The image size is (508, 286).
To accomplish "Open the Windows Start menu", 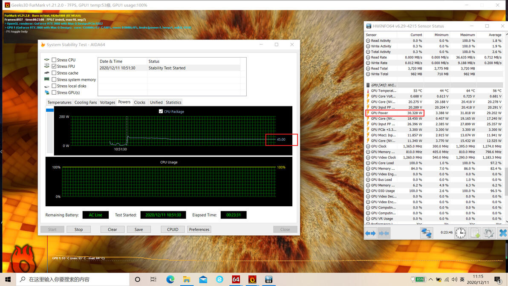I will click(8, 279).
